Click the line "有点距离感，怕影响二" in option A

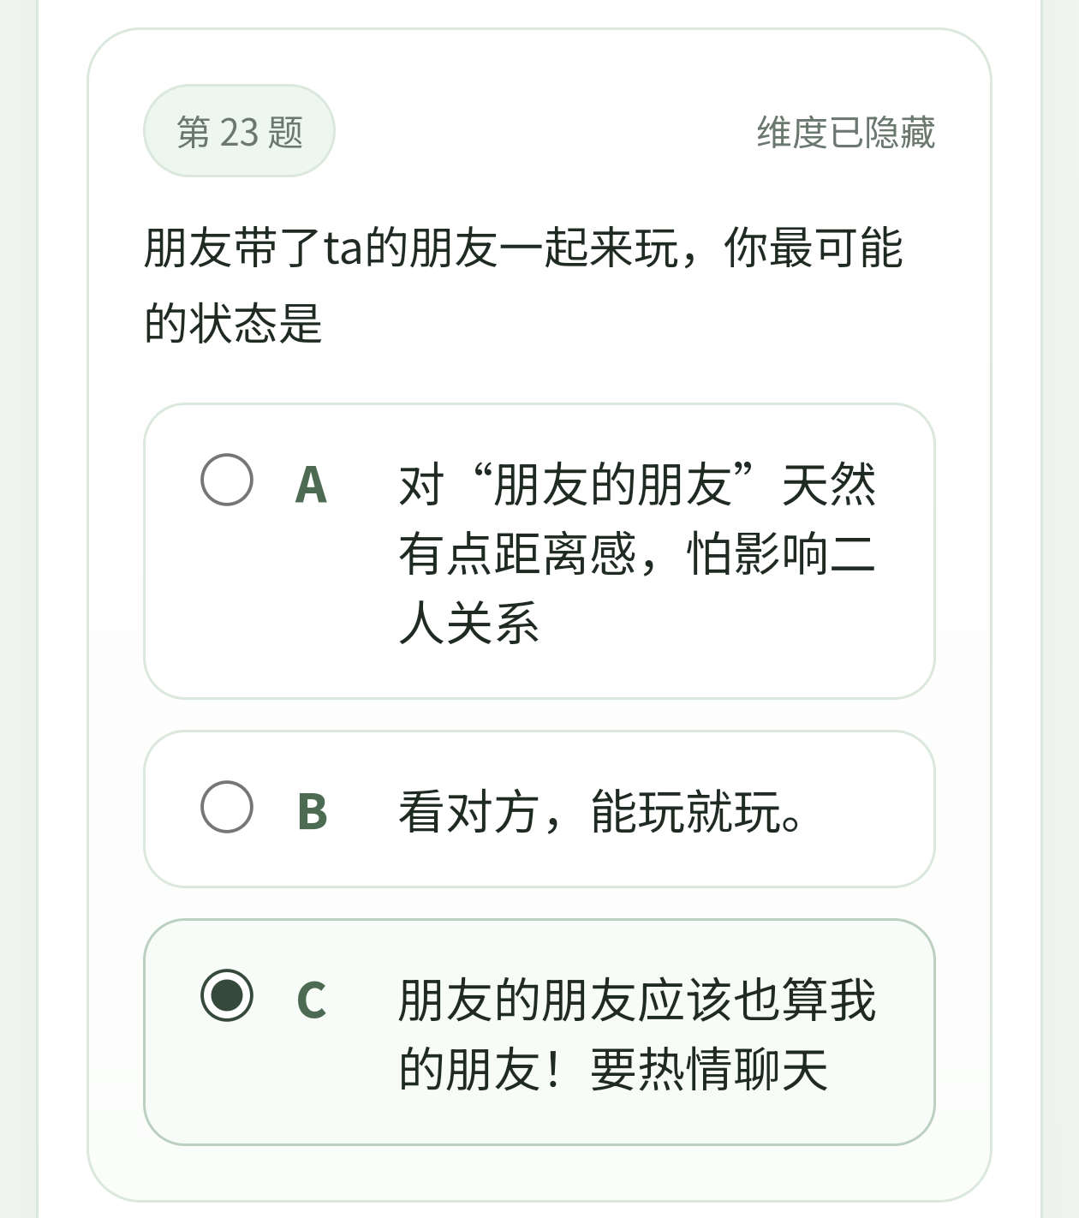(637, 554)
